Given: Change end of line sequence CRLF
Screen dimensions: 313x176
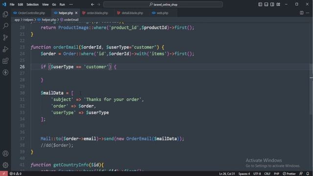Looking at the screenshot, I should tap(267, 174).
